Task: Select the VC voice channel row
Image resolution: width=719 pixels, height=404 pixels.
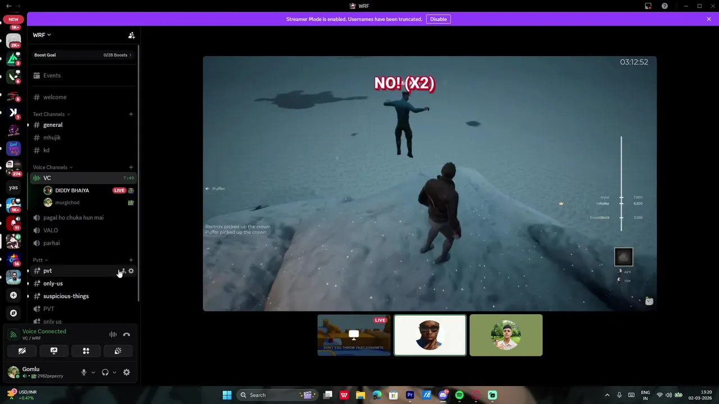Action: click(x=83, y=178)
